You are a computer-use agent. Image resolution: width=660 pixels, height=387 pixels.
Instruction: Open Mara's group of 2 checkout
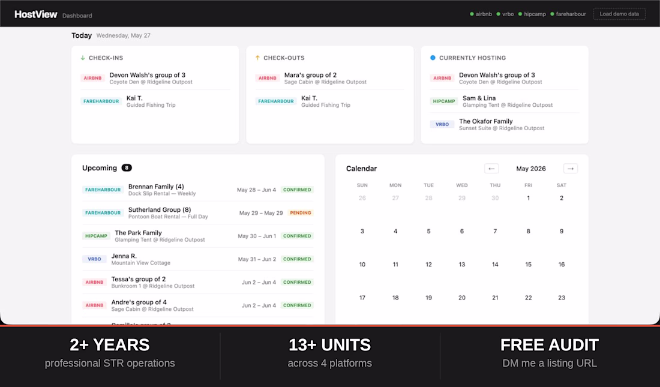[330, 78]
